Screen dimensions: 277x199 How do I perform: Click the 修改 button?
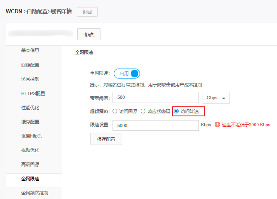coord(89,34)
